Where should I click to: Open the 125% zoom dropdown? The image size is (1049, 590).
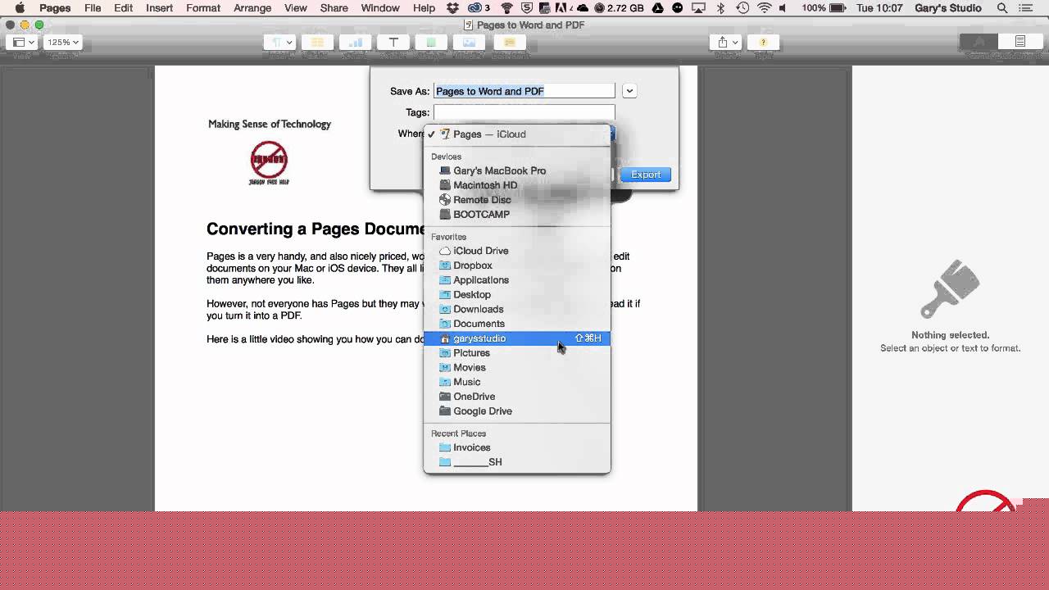point(62,42)
